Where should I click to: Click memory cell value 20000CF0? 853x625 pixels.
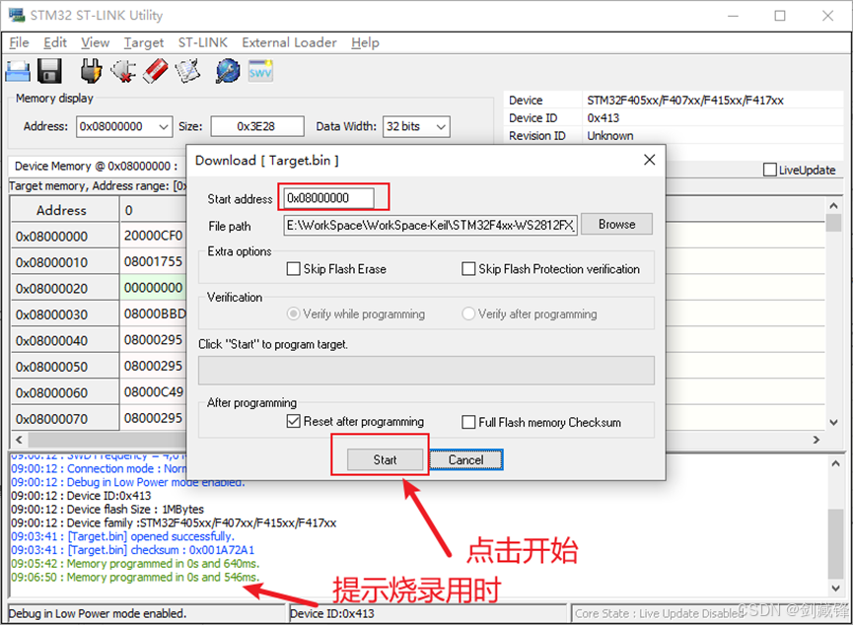[153, 236]
